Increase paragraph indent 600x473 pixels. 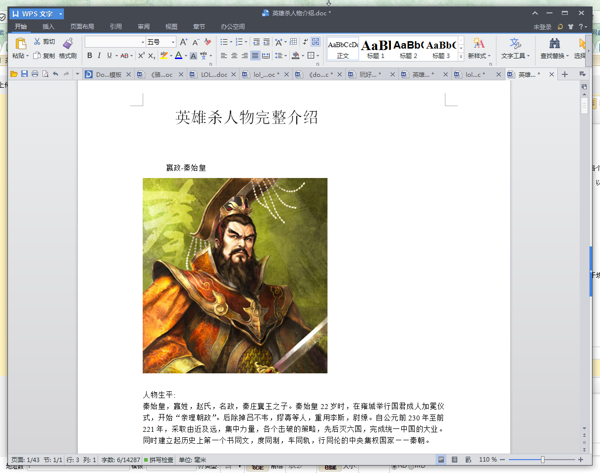pyautogui.click(x=267, y=42)
